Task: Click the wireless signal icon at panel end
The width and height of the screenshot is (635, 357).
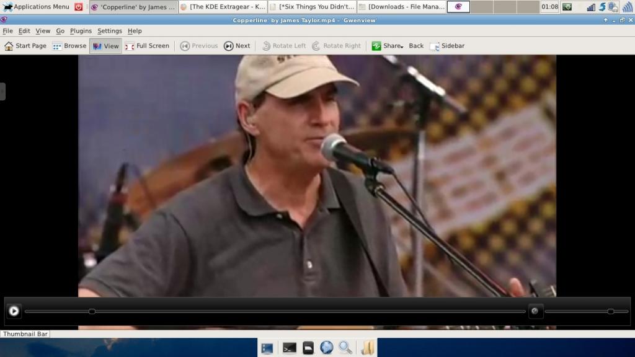Action: pos(628,7)
